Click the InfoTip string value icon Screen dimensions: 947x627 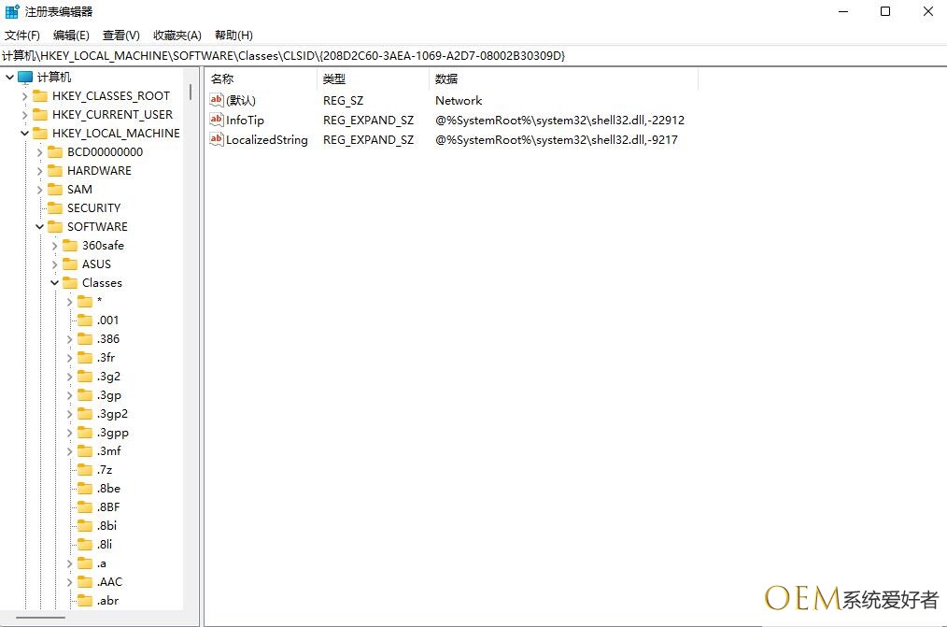pyautogui.click(x=217, y=121)
